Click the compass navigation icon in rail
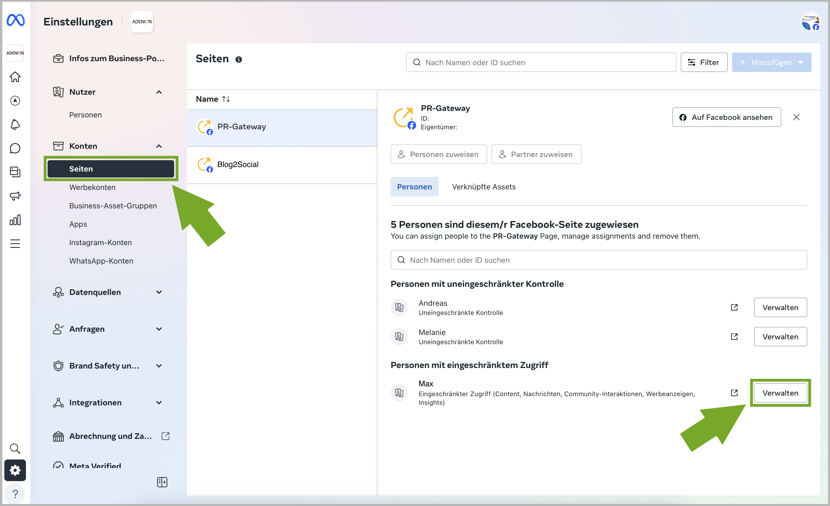The height and width of the screenshot is (506, 830). coord(15,101)
